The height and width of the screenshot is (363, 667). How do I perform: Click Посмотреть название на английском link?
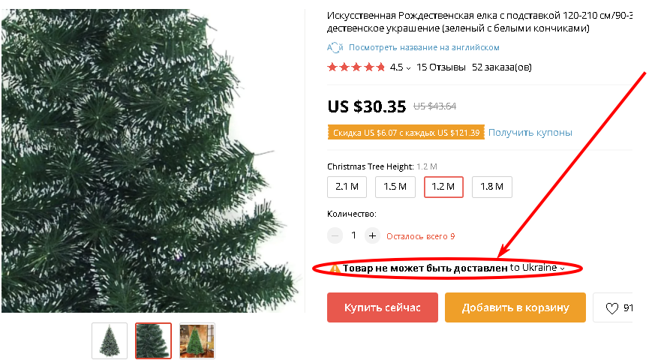point(424,47)
